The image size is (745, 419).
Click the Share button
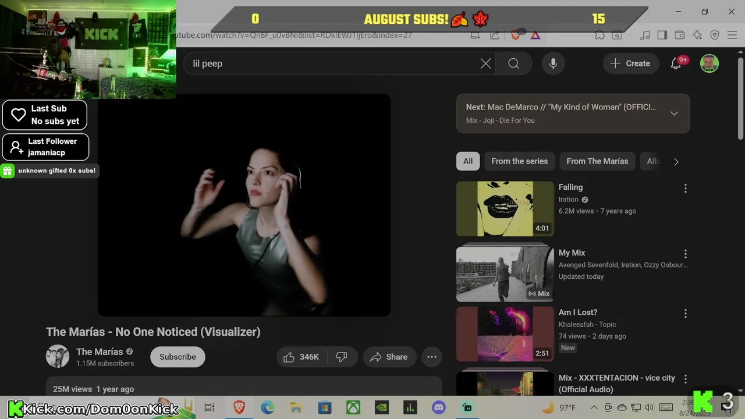tap(389, 357)
